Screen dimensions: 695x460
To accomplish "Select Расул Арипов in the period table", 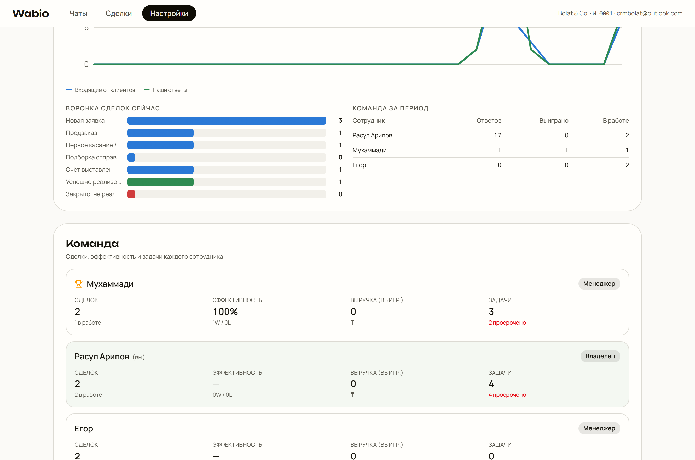I will [x=373, y=135].
